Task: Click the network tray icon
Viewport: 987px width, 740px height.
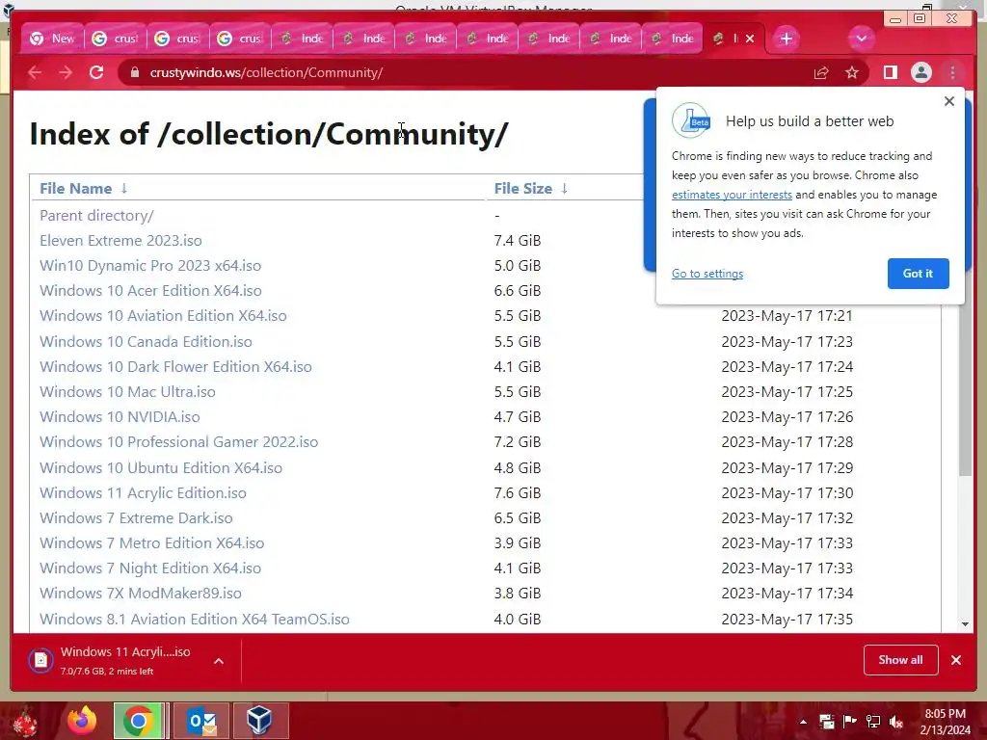Action: pyautogui.click(x=873, y=722)
